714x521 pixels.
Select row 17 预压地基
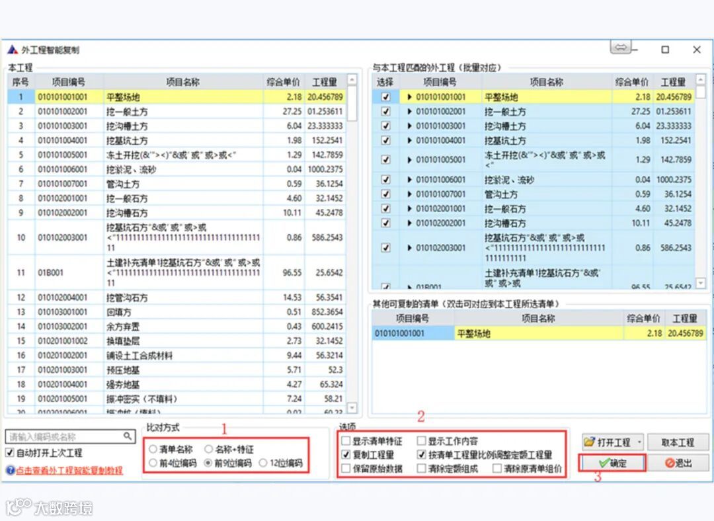(x=177, y=370)
